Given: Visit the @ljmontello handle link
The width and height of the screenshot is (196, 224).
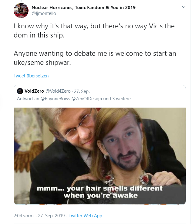Looking at the screenshot, I should (44, 13).
